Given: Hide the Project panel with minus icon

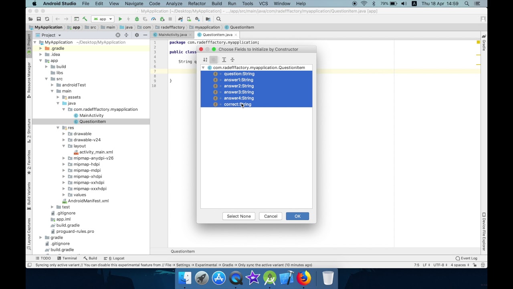Looking at the screenshot, I should click(x=145, y=35).
